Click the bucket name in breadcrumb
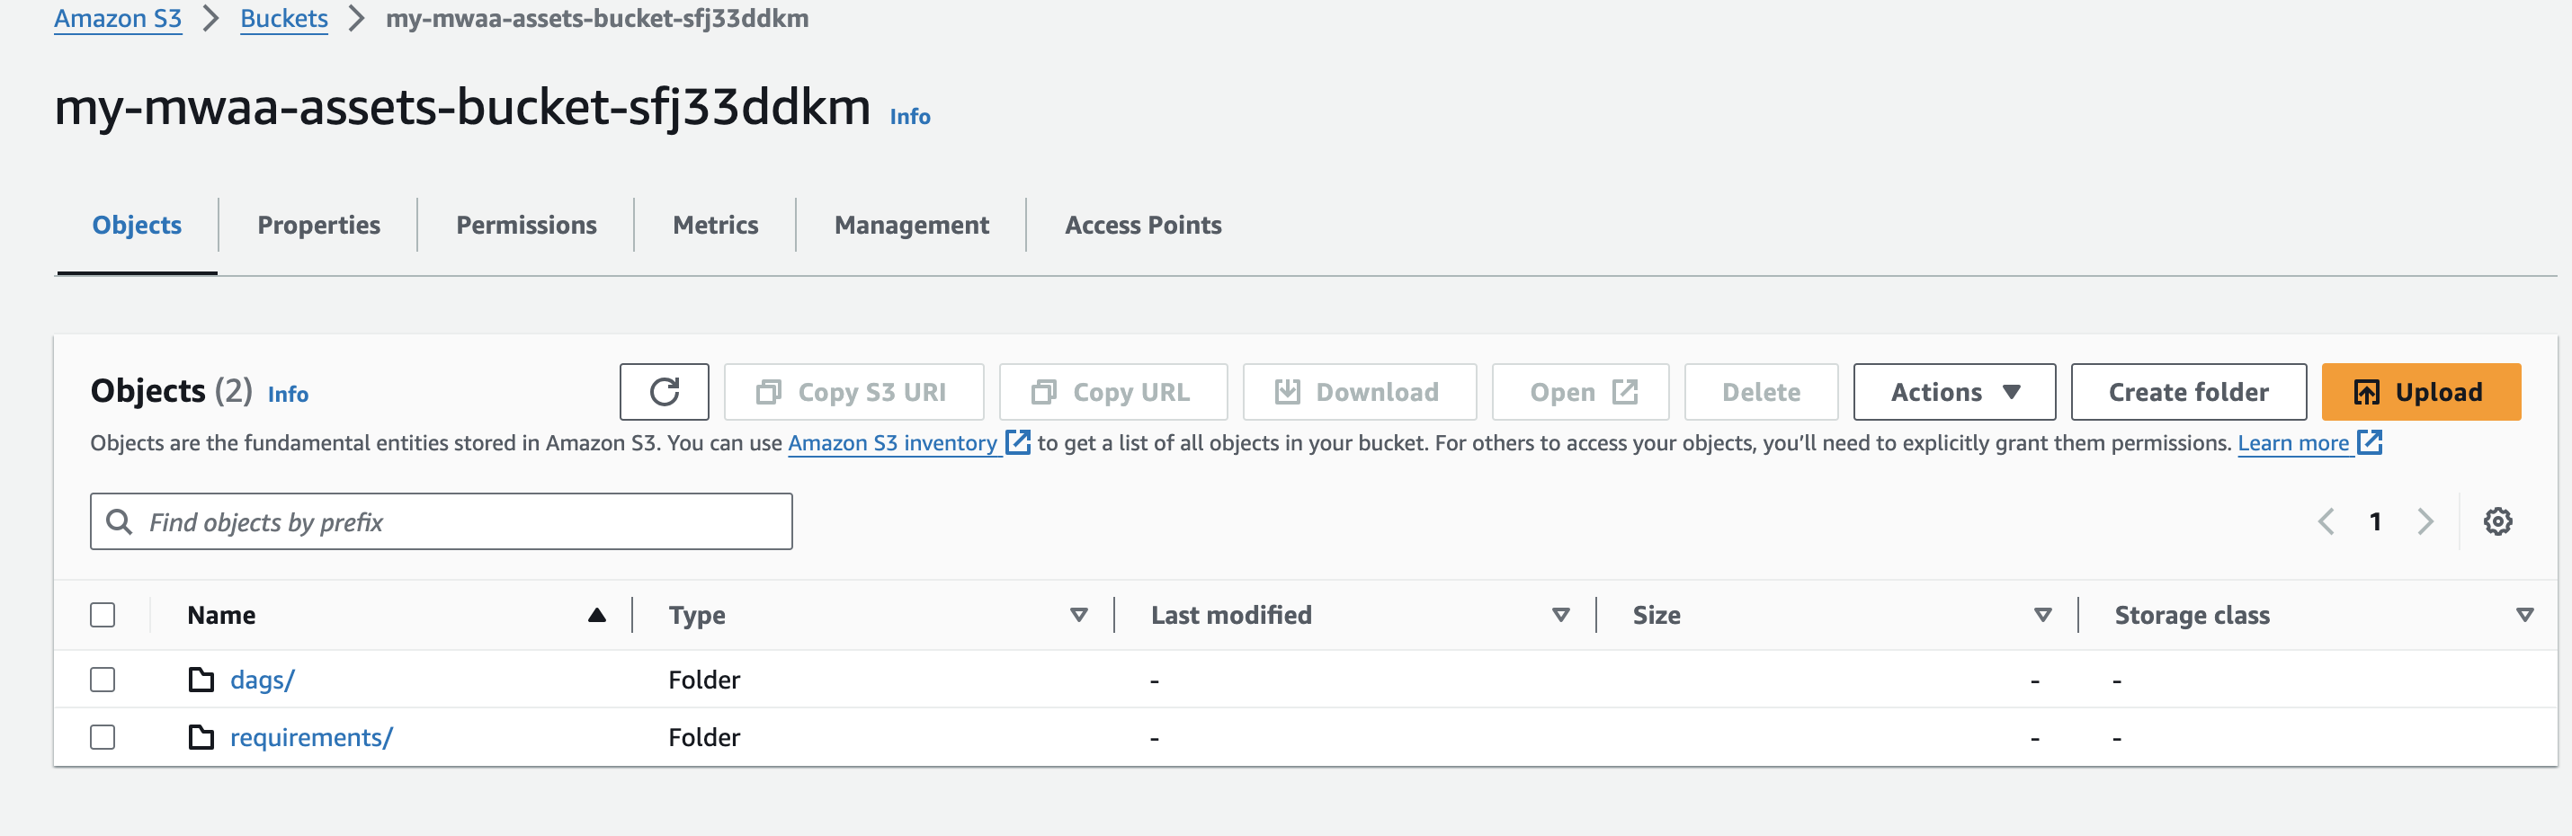 597,19
